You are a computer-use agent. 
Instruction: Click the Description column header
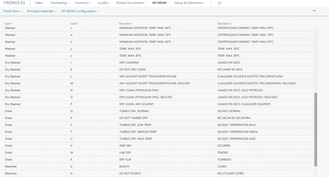(125, 24)
